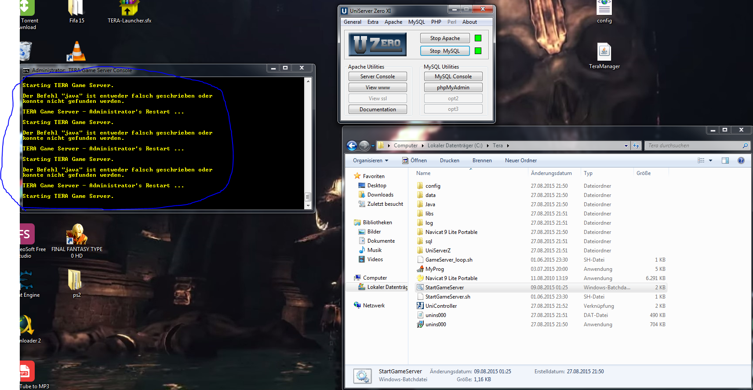Toggle the Explorer preview pane icon
Viewport: 753px width, 390px height.
coord(725,160)
